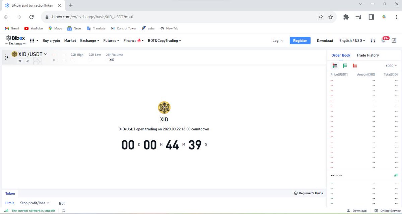Image resolution: width=402 pixels, height=214 pixels.
Task: Select the Limit order tab
Action: (x=10, y=203)
